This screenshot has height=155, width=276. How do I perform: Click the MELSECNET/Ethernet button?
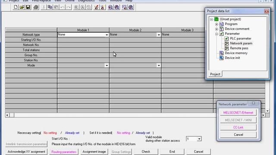pyautogui.click(x=238, y=113)
